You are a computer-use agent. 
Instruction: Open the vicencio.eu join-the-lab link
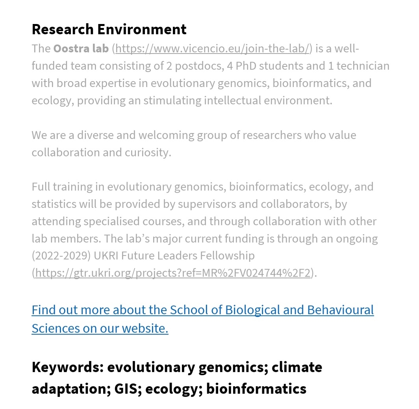(212, 49)
